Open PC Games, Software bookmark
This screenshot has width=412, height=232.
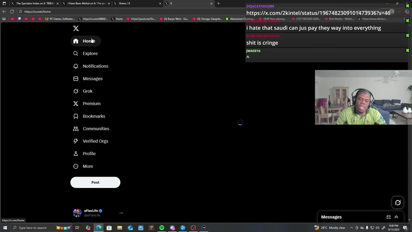click(60, 19)
